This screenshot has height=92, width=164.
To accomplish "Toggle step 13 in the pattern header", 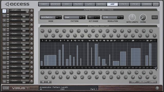I will (86, 41).
